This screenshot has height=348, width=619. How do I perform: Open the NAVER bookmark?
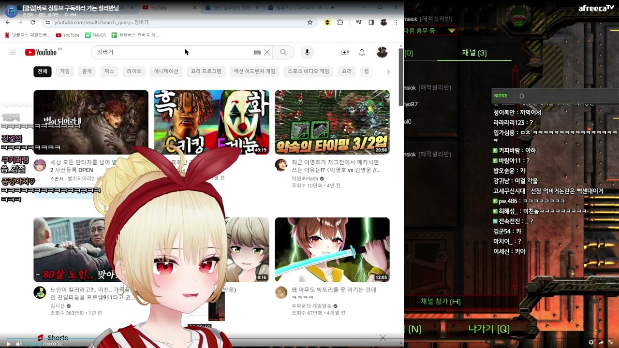coord(95,35)
